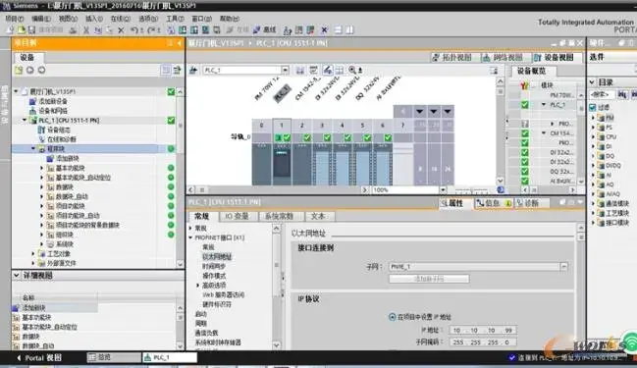637x368 pixels.
Task: Click the green check on PLC_1 tree row
Action: 171,121
